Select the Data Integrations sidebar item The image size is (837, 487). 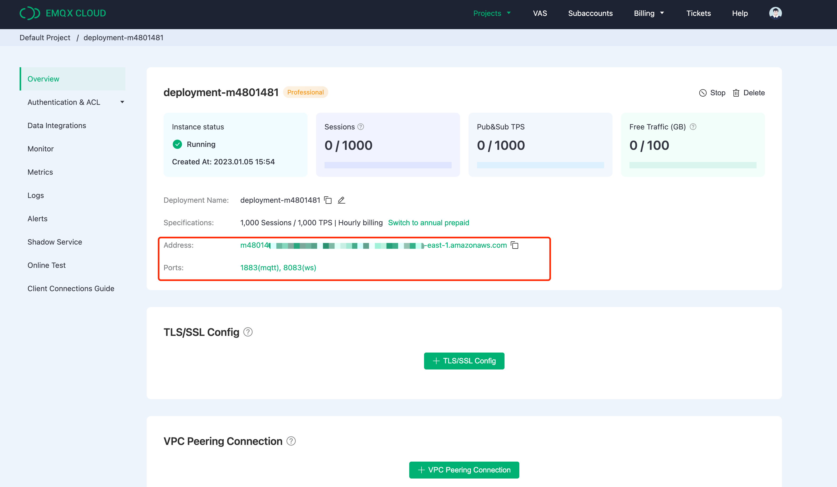point(56,125)
